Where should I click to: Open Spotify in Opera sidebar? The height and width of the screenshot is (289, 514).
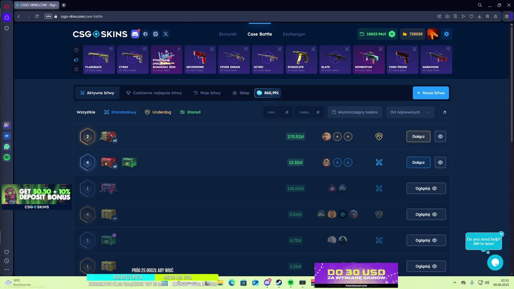coord(6,158)
